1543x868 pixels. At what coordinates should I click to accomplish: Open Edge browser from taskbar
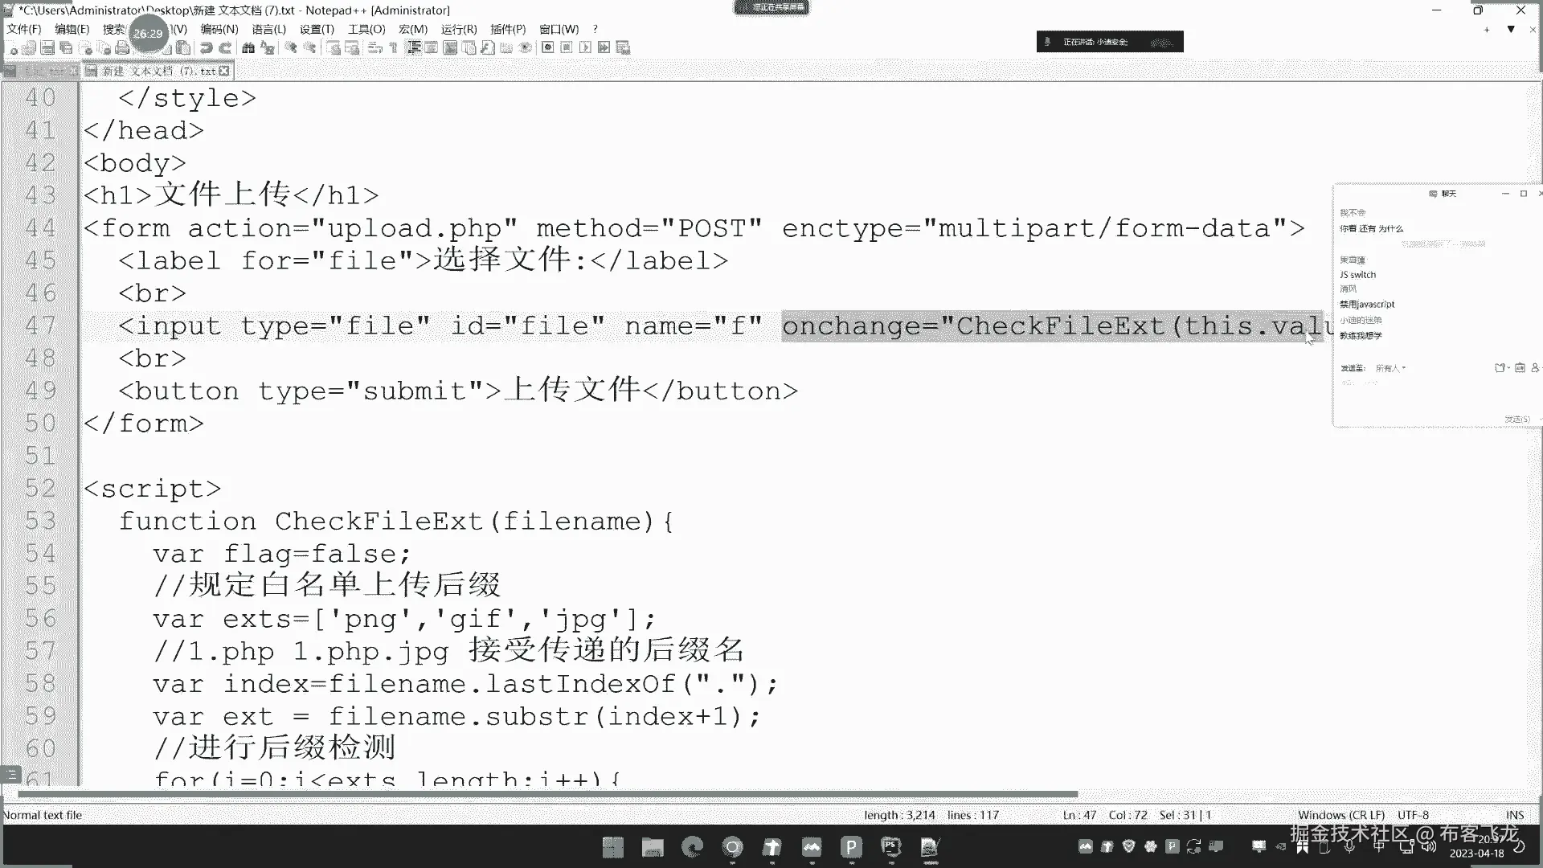pos(692,846)
